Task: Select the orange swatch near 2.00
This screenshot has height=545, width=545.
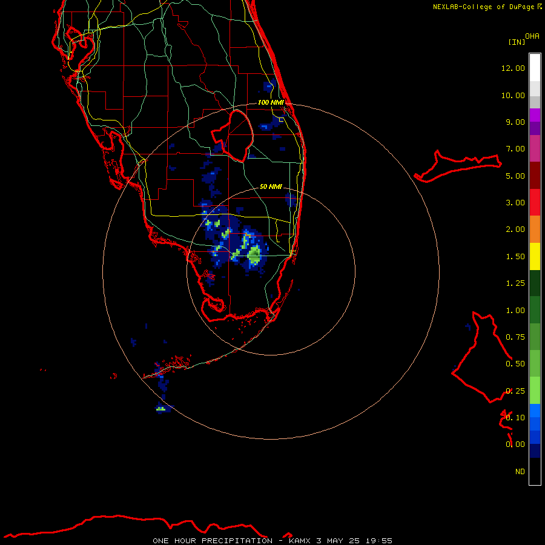Action: pos(535,229)
